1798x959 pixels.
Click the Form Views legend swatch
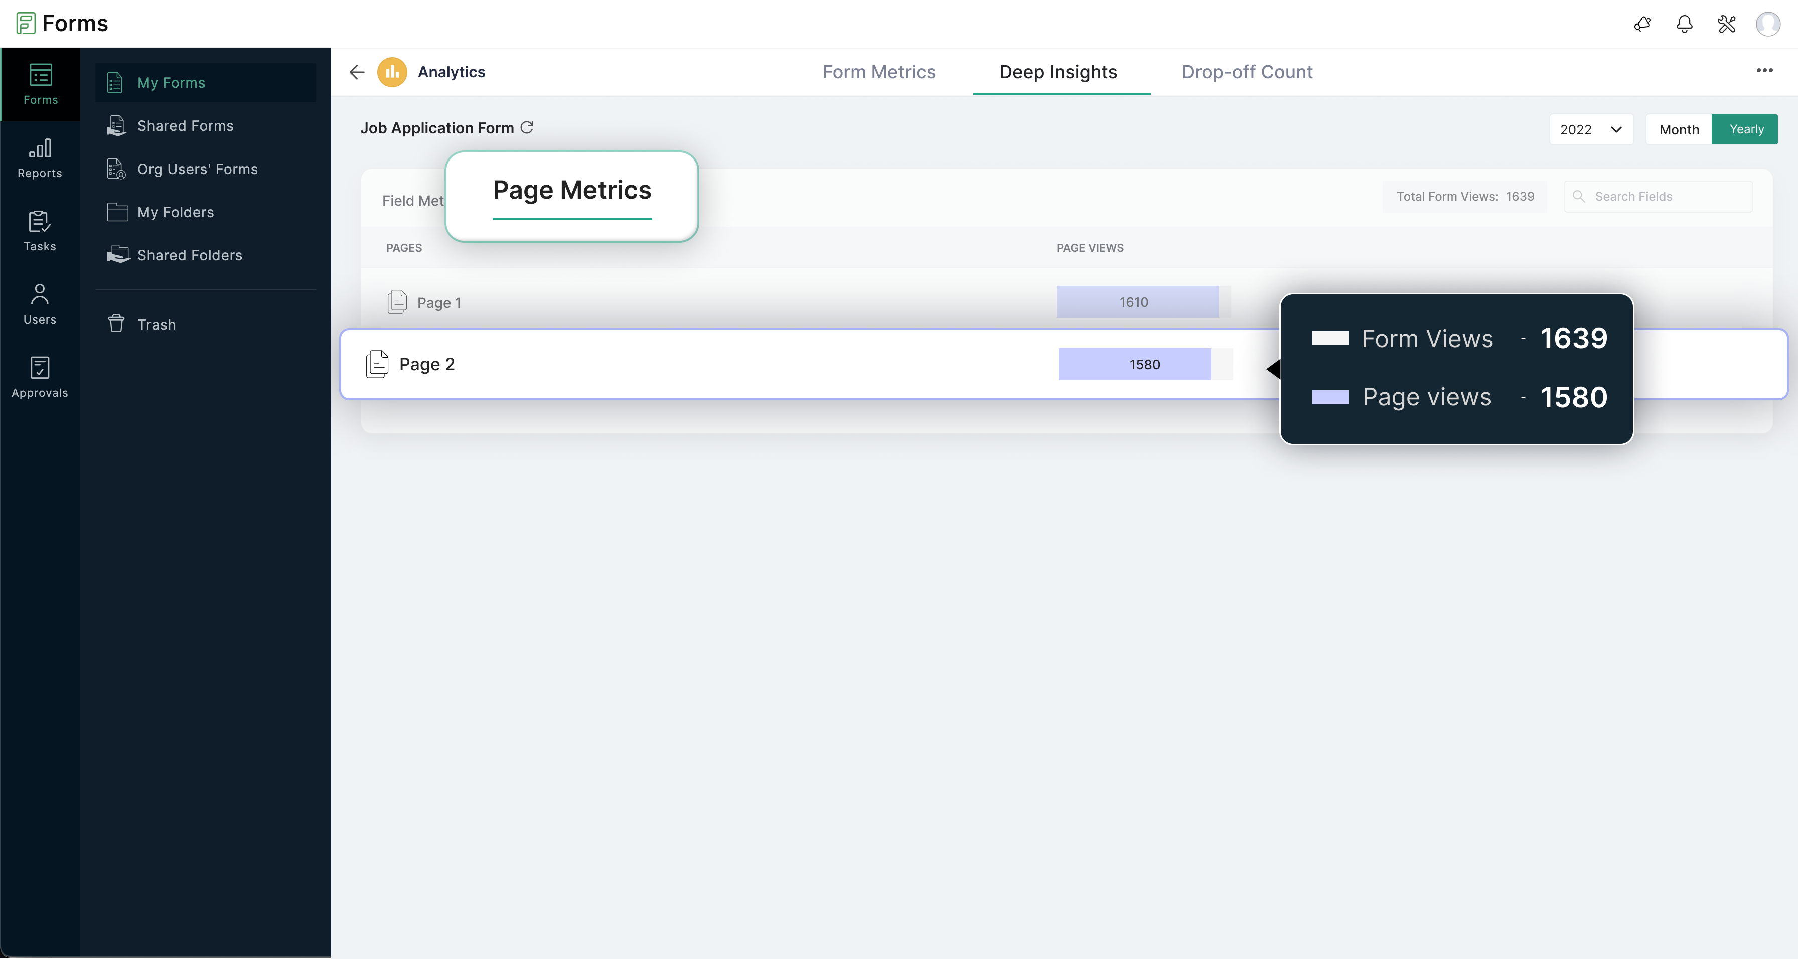(x=1329, y=339)
